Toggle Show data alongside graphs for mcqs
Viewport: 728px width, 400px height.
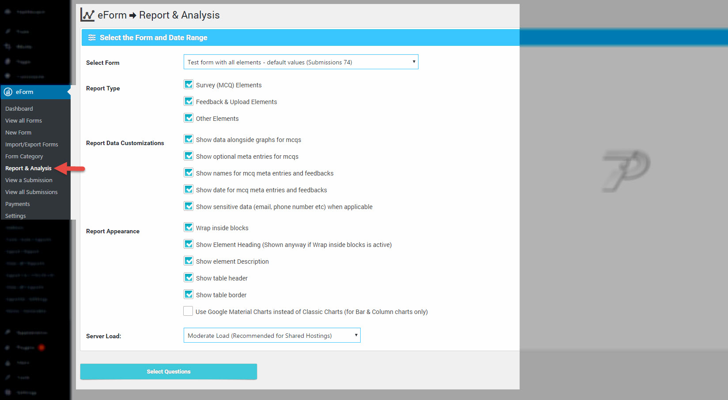point(189,139)
